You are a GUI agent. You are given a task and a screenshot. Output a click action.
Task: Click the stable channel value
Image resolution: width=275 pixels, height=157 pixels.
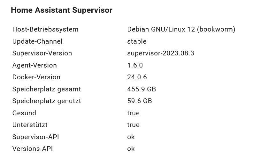point(137,41)
